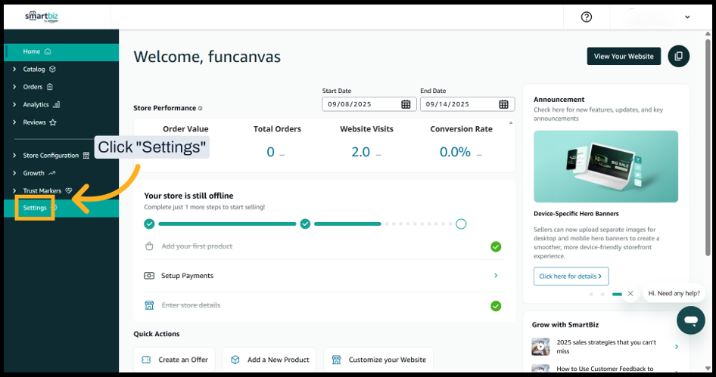The height and width of the screenshot is (377, 716).
Task: Select Home in the sidebar
Action: pyautogui.click(x=32, y=51)
